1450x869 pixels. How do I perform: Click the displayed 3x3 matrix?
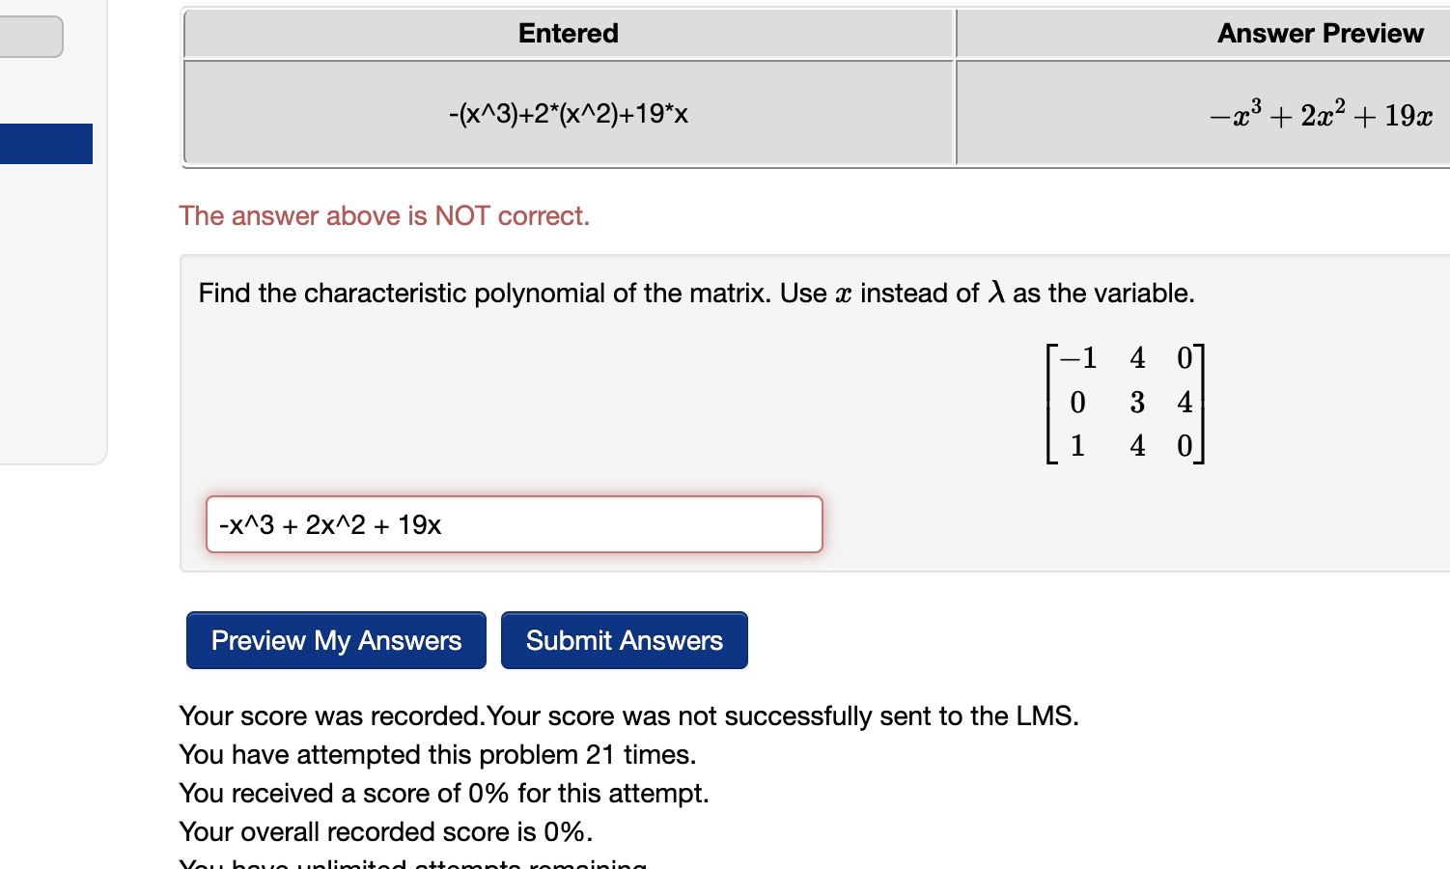point(1127,403)
